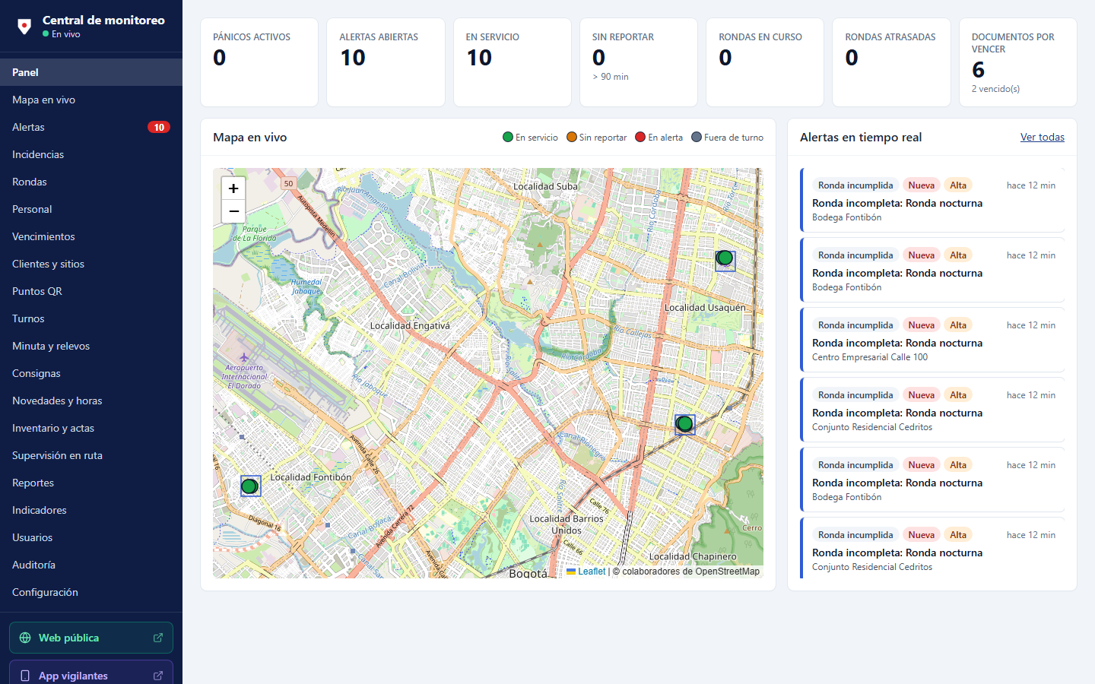Click the red 10 badge on Alertas
Image resolution: width=1095 pixels, height=684 pixels.
pos(159,127)
